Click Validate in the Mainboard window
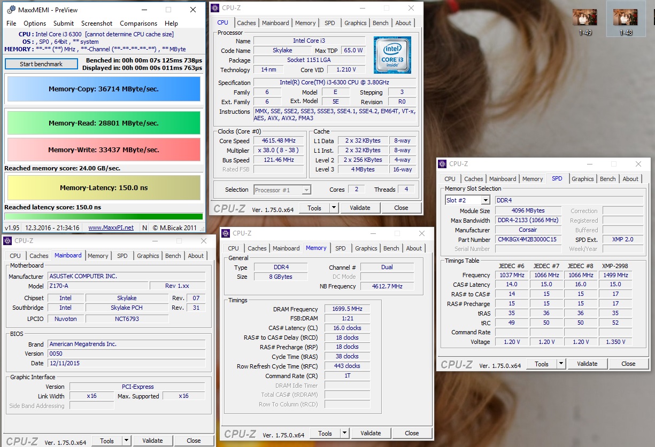655x447 pixels. coord(152,441)
